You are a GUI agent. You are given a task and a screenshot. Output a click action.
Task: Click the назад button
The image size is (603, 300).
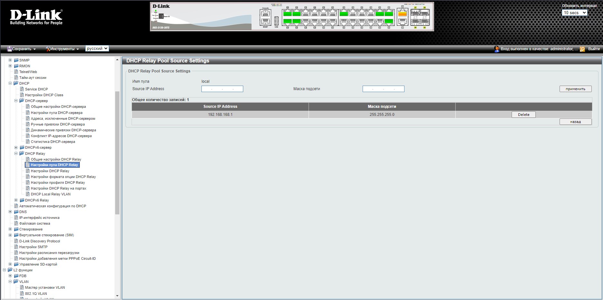575,122
